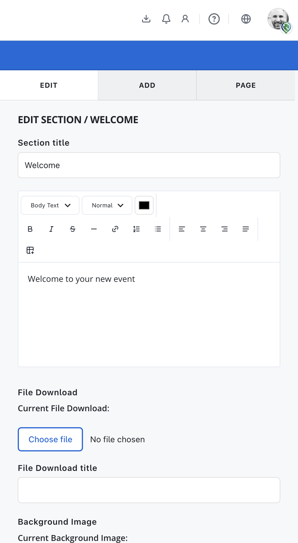Image resolution: width=298 pixels, height=543 pixels.
Task: Open the notifications bell
Action: tap(166, 19)
